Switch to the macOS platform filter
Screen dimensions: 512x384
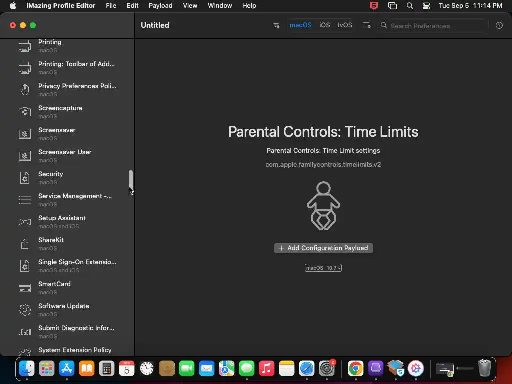[300, 25]
